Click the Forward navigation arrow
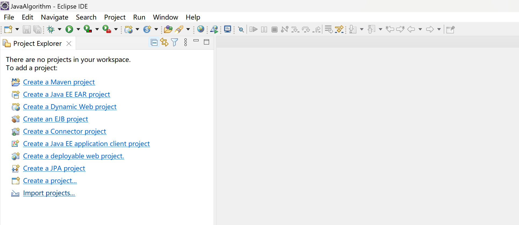The height and width of the screenshot is (225, 519). point(430,29)
